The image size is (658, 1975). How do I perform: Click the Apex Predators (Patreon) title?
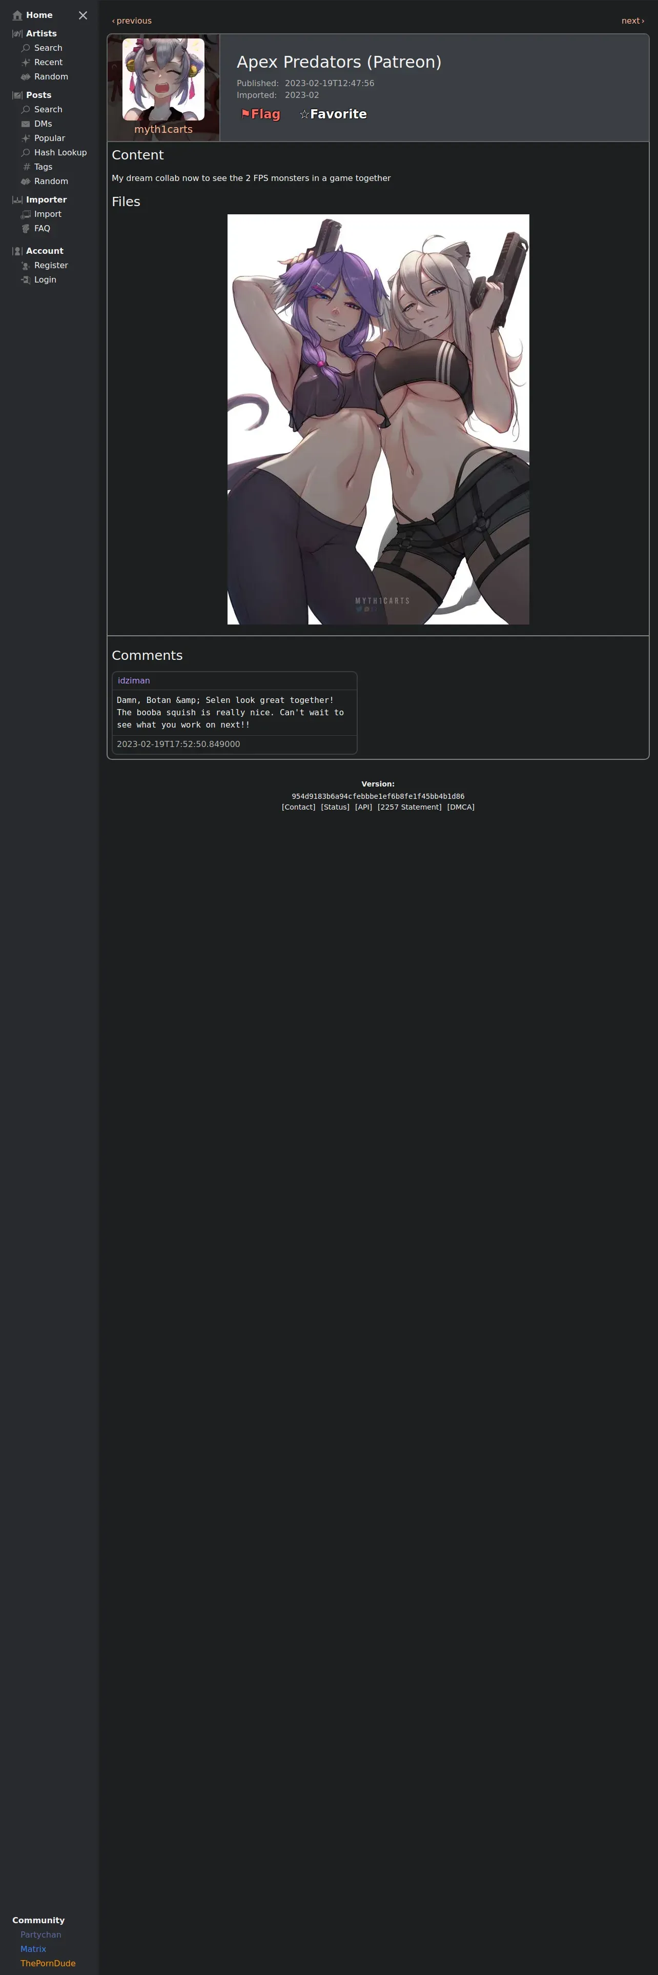pyautogui.click(x=339, y=62)
